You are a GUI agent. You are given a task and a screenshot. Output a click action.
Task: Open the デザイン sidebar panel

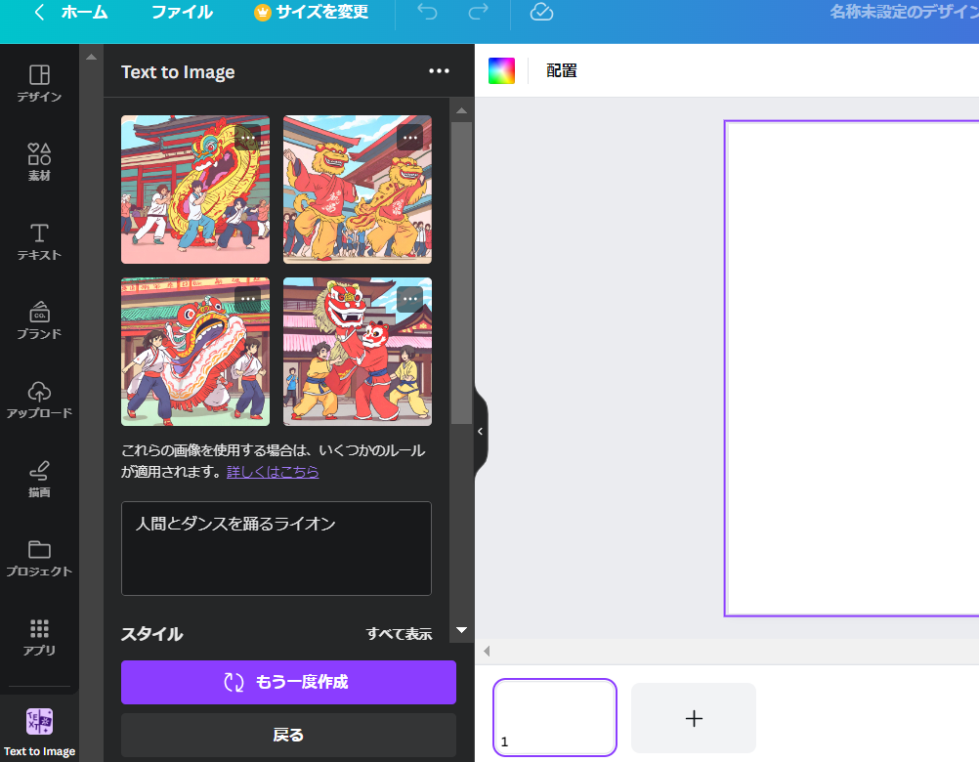[x=39, y=83]
